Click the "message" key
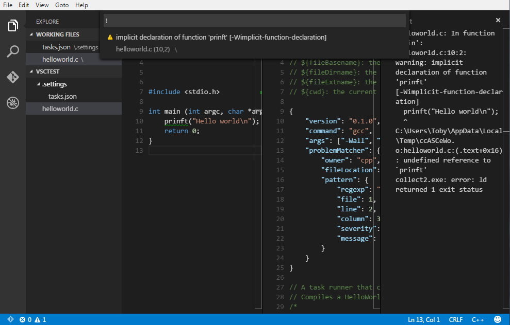This screenshot has width=510, height=325. (x=355, y=239)
